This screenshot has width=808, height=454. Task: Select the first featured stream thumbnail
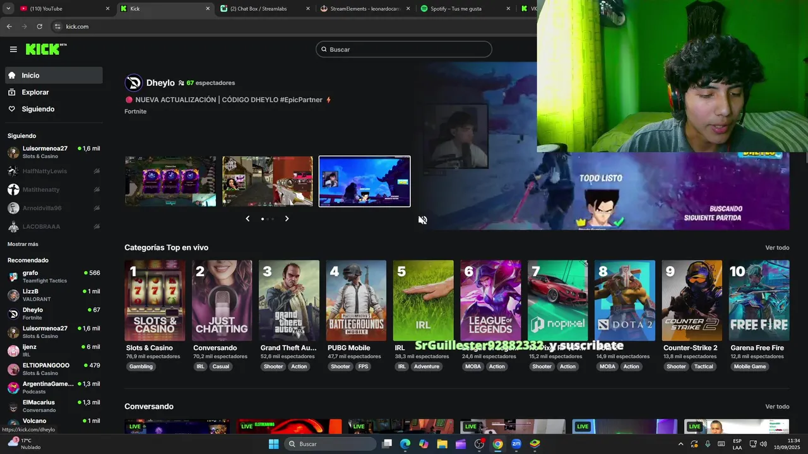(170, 181)
